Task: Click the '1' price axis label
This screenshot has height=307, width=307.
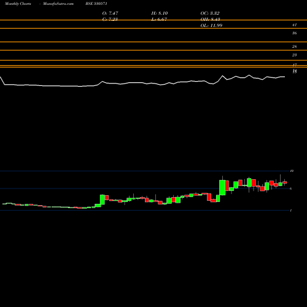Action: (291, 211)
